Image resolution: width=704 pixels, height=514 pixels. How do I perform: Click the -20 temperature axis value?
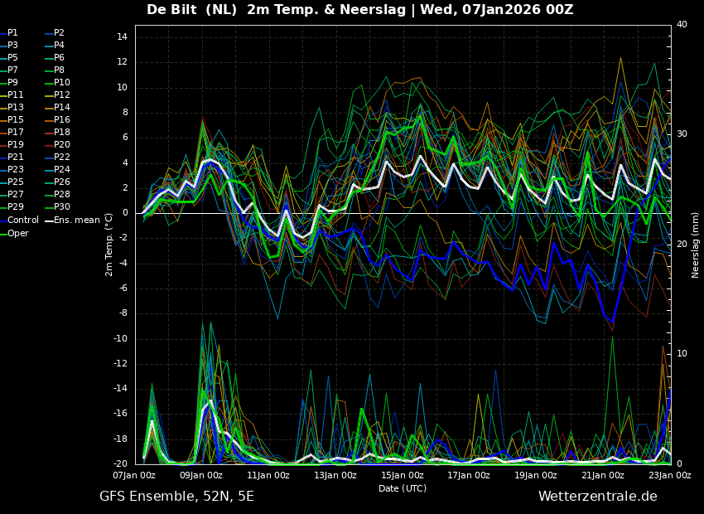click(119, 463)
